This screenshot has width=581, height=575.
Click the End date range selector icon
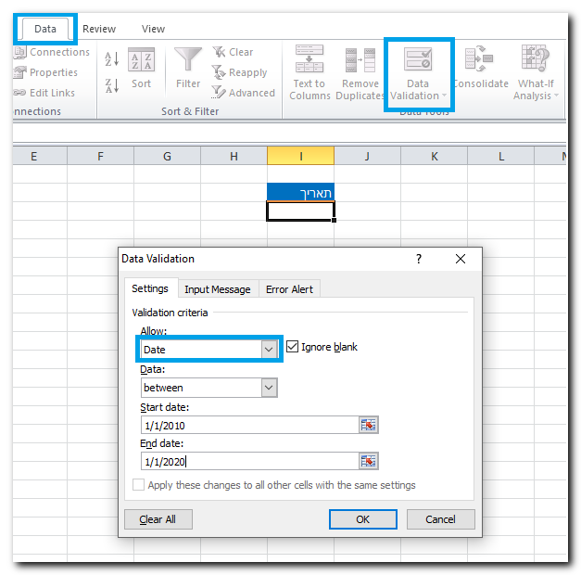pos(369,461)
